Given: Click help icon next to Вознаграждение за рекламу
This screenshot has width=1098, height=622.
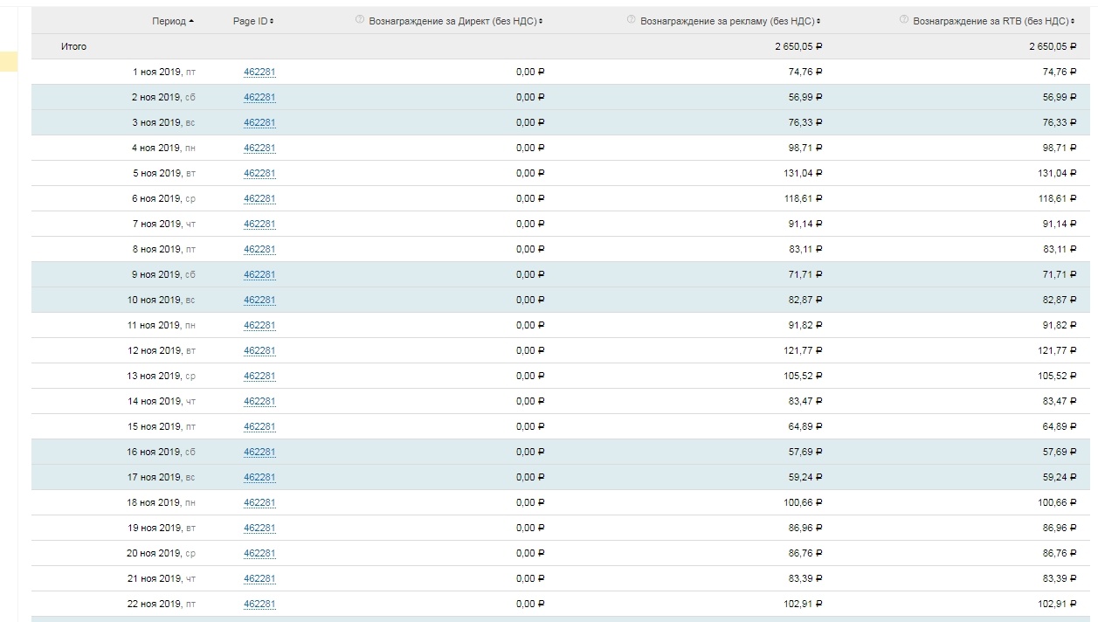Looking at the screenshot, I should (631, 20).
